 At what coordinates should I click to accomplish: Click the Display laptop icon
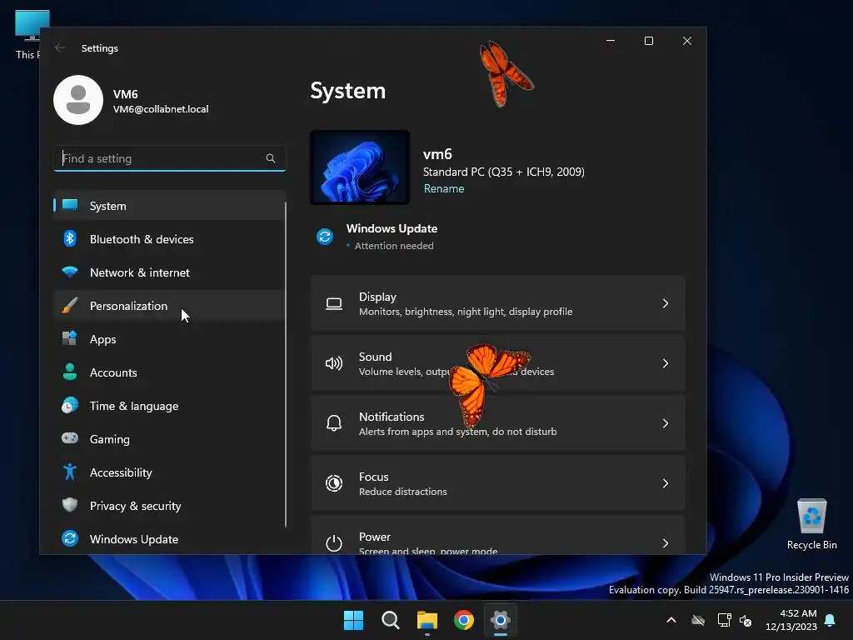click(334, 303)
